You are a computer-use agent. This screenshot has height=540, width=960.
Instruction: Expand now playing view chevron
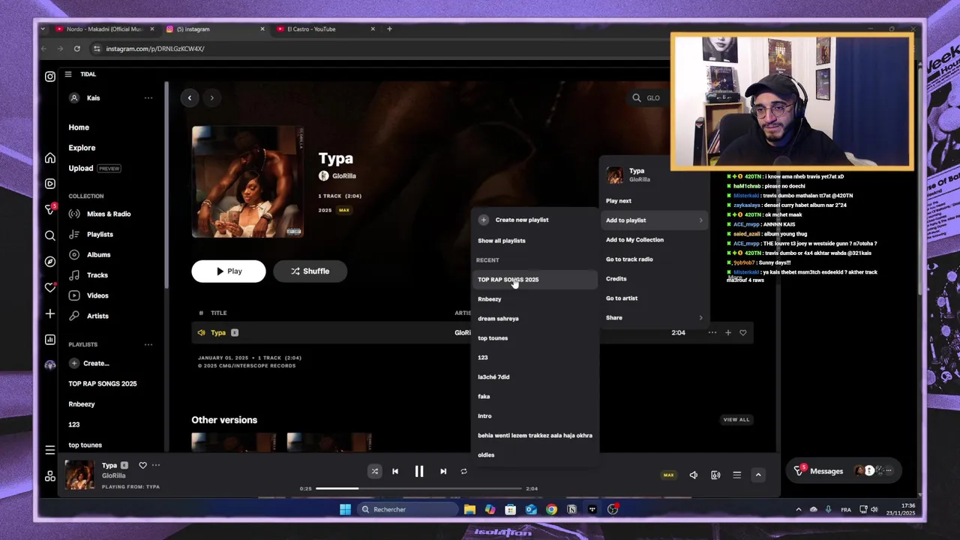tap(758, 475)
